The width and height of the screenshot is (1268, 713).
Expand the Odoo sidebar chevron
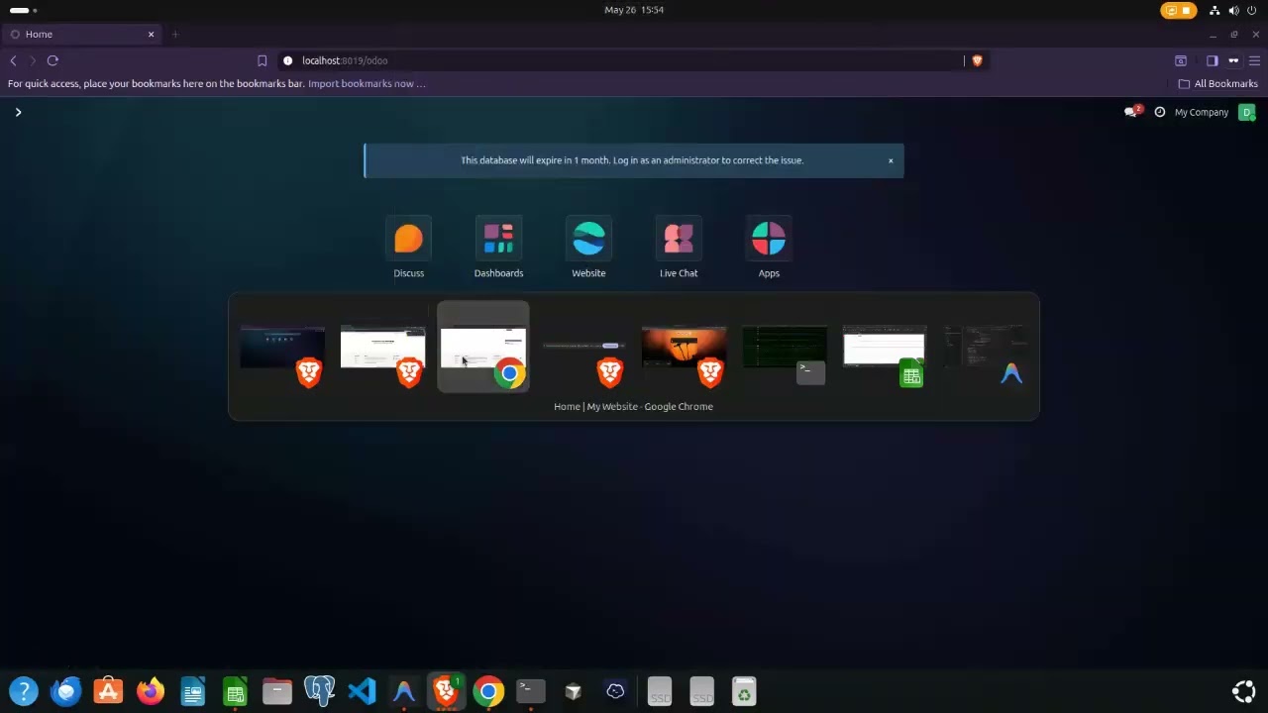coord(18,112)
